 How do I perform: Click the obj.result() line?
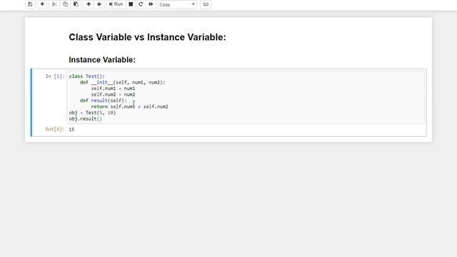86,119
